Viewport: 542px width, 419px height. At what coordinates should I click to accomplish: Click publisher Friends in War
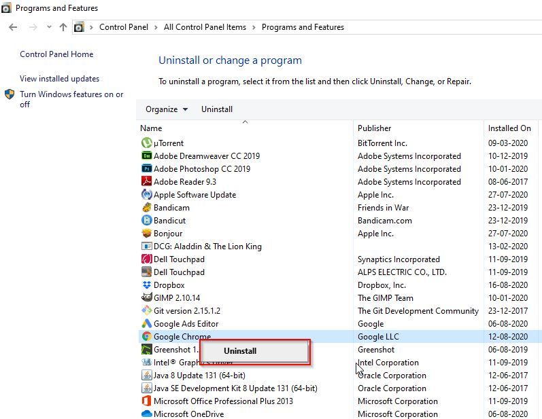pos(384,207)
